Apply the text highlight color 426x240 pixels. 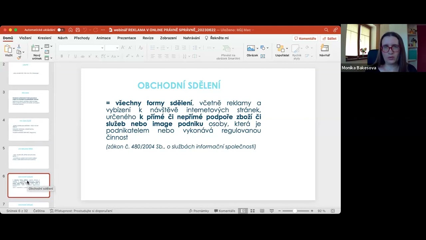point(127,56)
